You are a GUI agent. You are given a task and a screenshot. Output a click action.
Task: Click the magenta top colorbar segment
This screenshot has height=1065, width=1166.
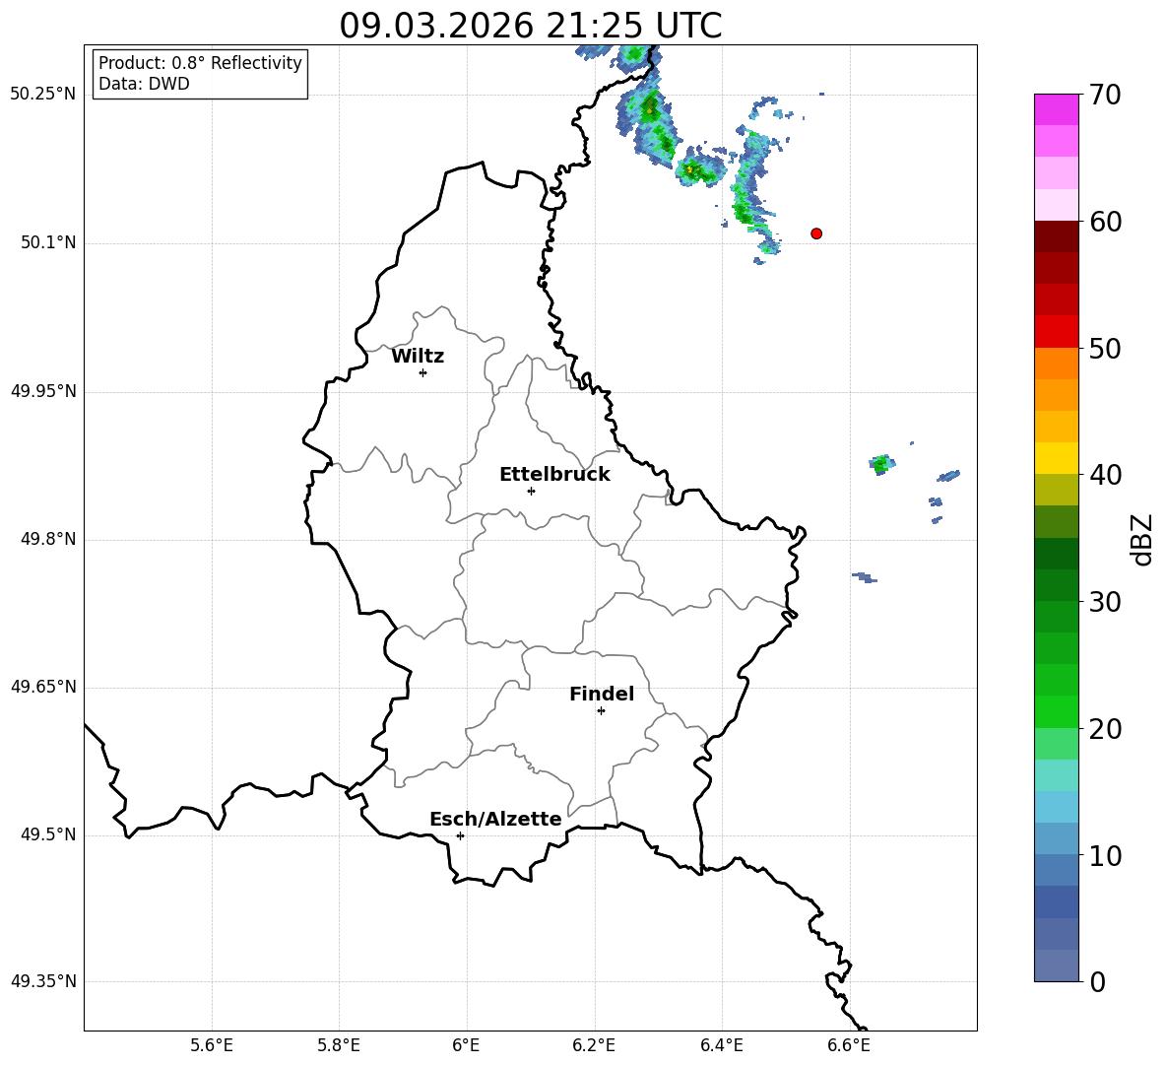1056,109
